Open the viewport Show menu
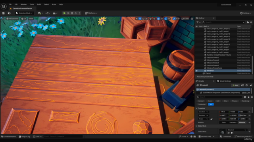 pyautogui.click(x=31, y=19)
